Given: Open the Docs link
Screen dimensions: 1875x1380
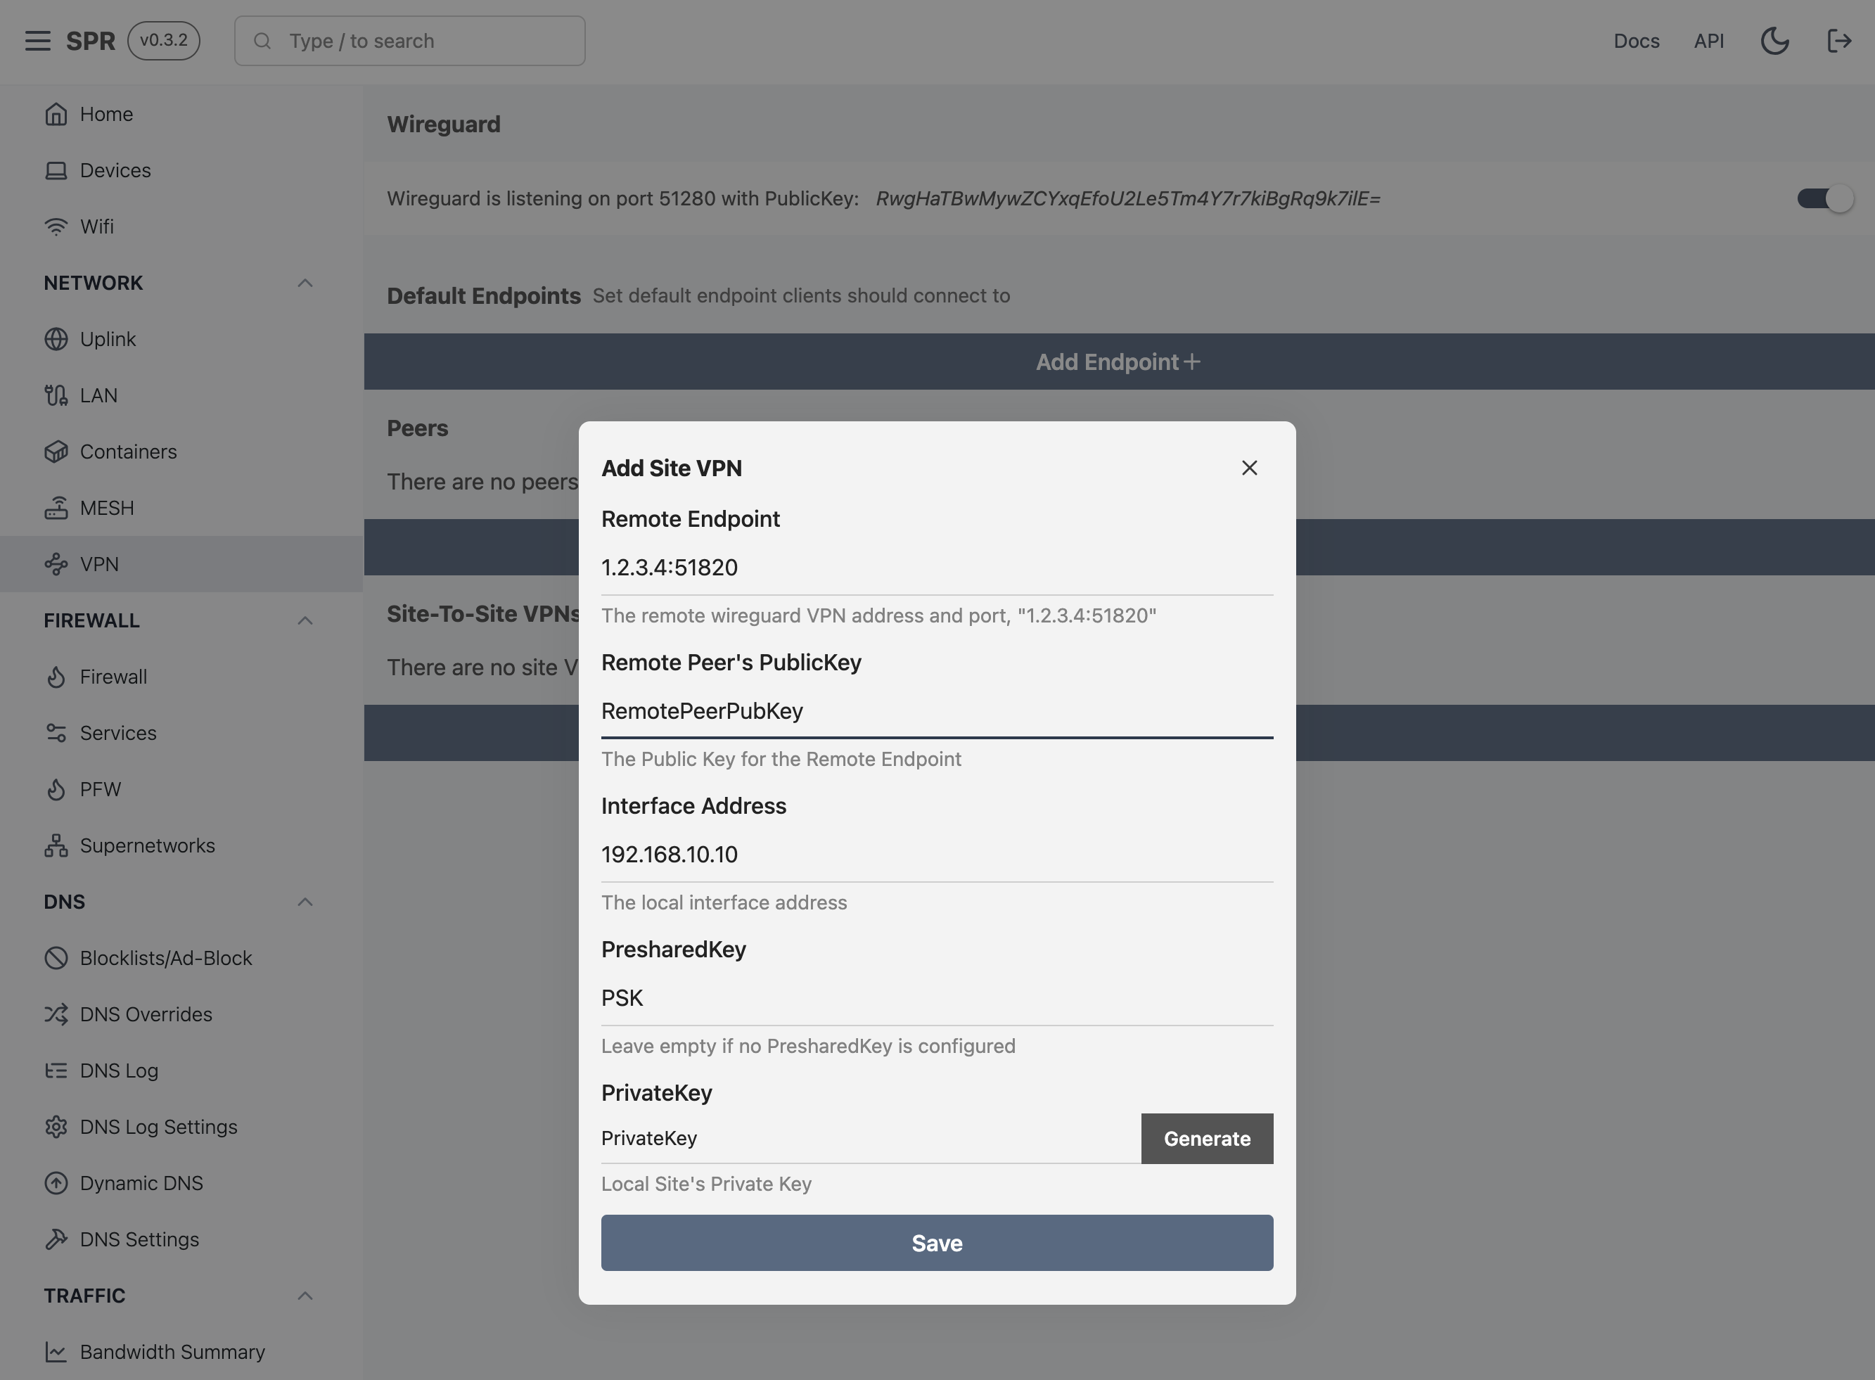Looking at the screenshot, I should (1636, 41).
